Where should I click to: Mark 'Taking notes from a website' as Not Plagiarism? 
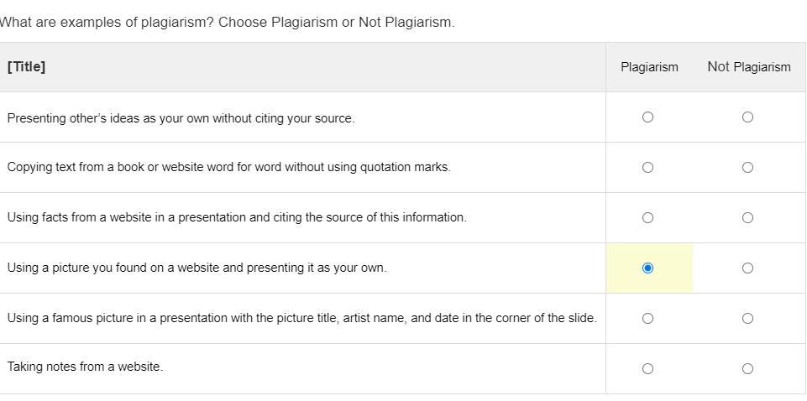tap(747, 368)
